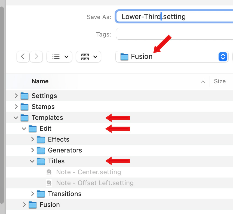Sort by the Name column header
Screen dimensions: 233x214
coord(40,81)
